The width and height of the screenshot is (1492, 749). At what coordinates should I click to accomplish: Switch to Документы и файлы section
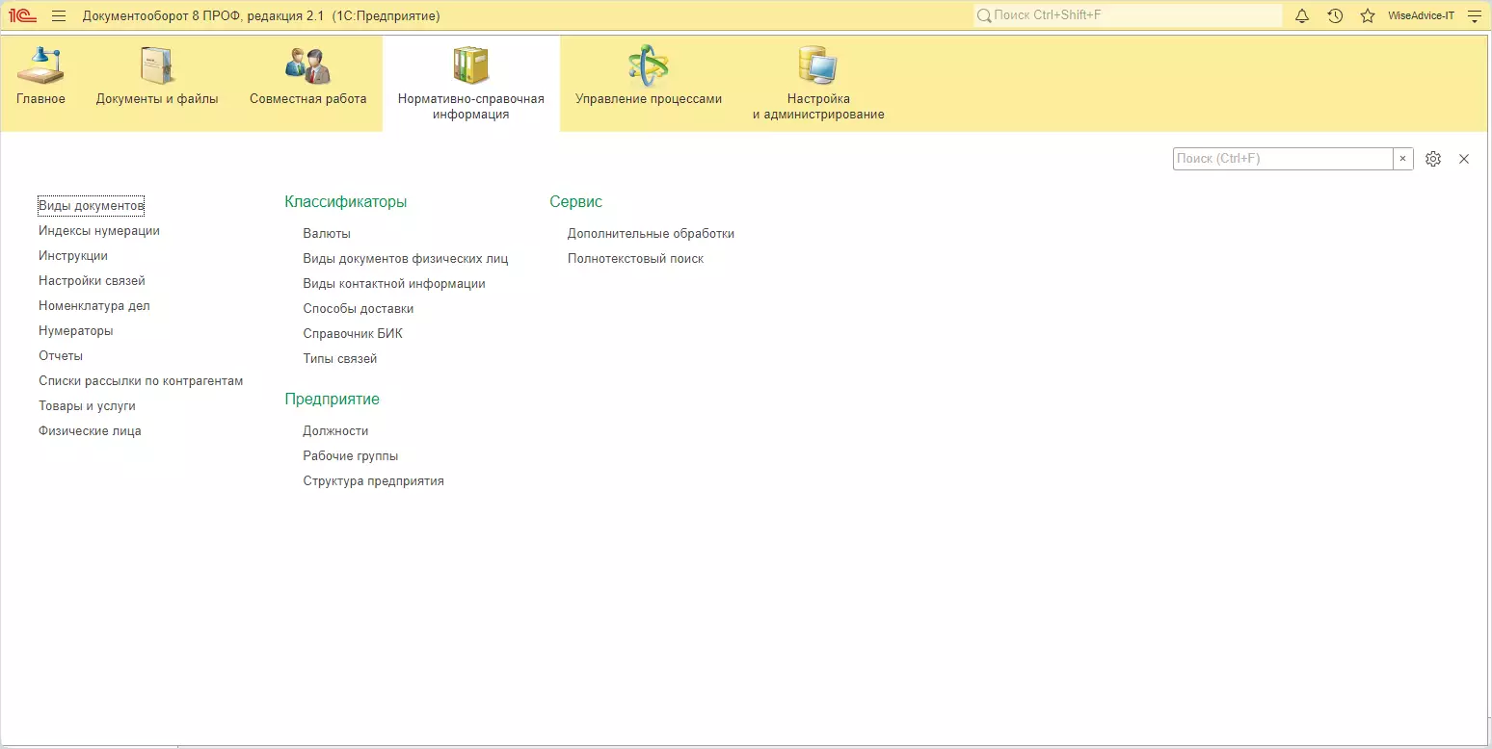click(x=157, y=84)
